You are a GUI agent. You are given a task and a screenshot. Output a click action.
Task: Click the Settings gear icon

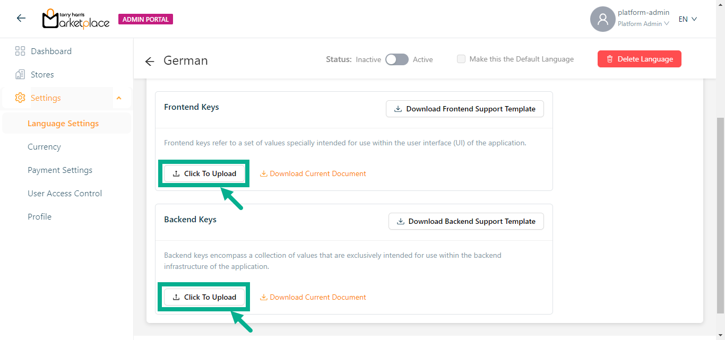coord(20,98)
